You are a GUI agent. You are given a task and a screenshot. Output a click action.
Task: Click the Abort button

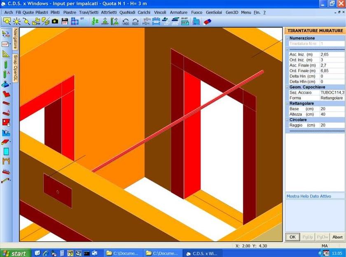337,237
